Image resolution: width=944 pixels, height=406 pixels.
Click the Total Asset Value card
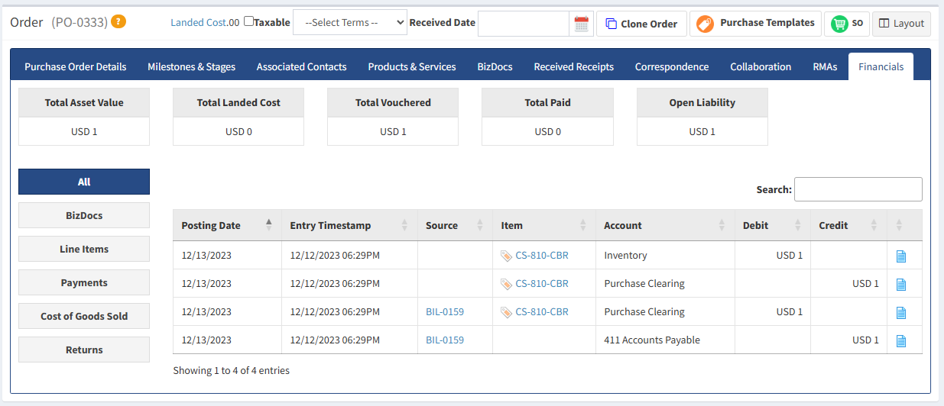tap(84, 117)
